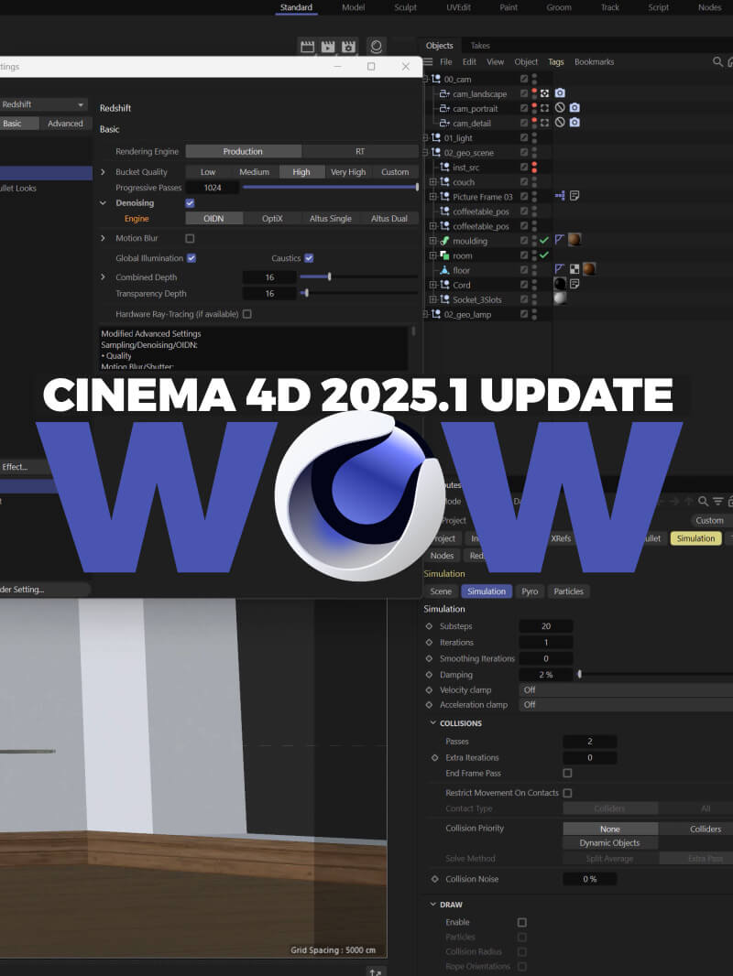Click the annotation tag on Cord row
This screenshot has height=976, width=733.
(x=574, y=284)
